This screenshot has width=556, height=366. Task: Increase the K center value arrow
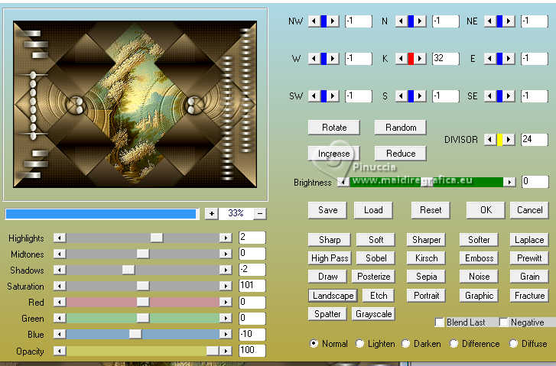[420, 59]
